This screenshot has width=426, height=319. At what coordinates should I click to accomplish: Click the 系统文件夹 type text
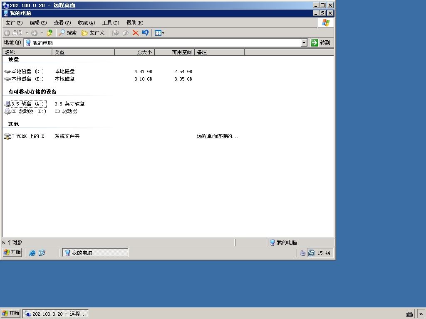click(x=67, y=136)
